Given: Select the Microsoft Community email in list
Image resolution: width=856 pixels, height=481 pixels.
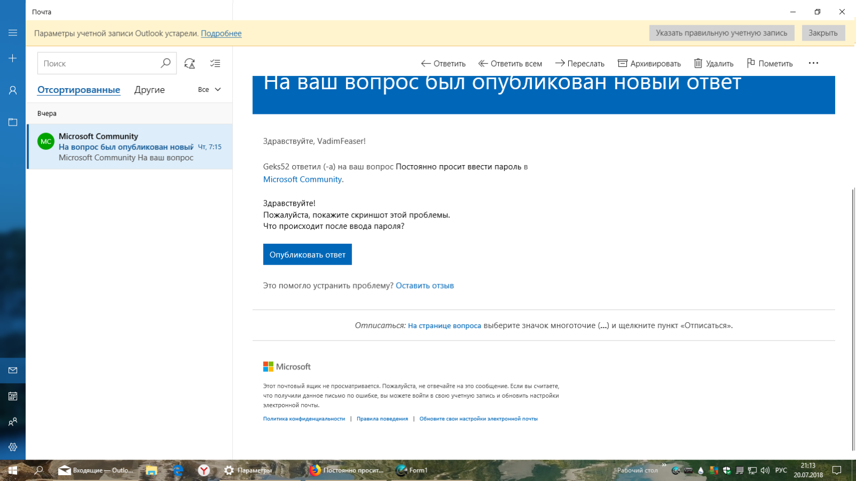Looking at the screenshot, I should coord(129,146).
